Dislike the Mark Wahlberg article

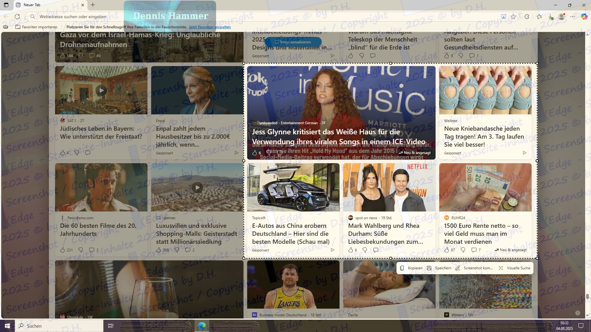[365, 250]
